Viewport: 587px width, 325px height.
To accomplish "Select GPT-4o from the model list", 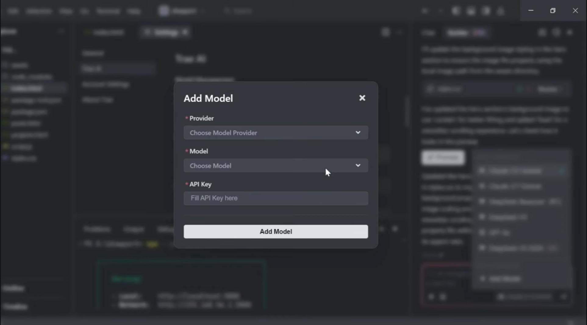I will (499, 232).
